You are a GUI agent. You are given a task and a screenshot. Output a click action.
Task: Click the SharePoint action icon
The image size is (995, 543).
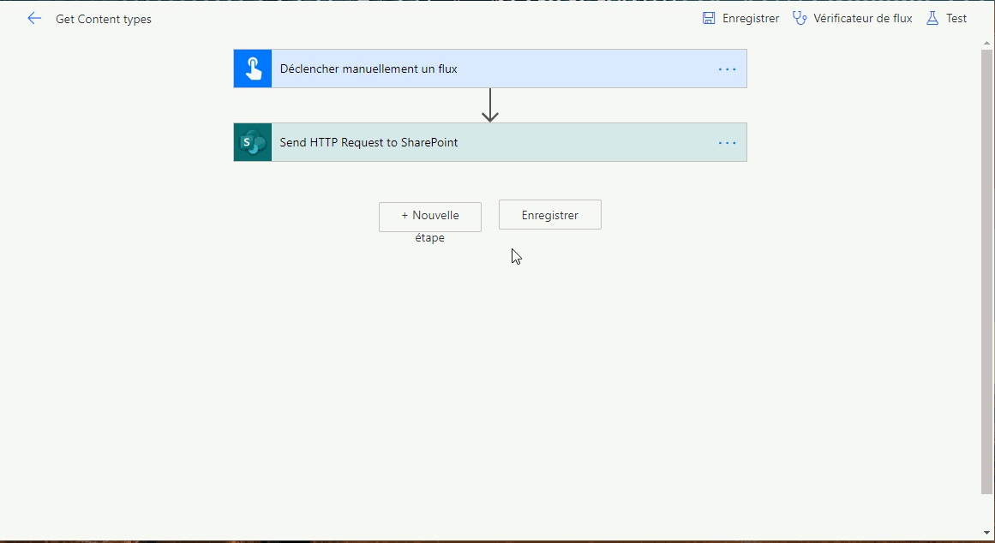click(x=253, y=142)
